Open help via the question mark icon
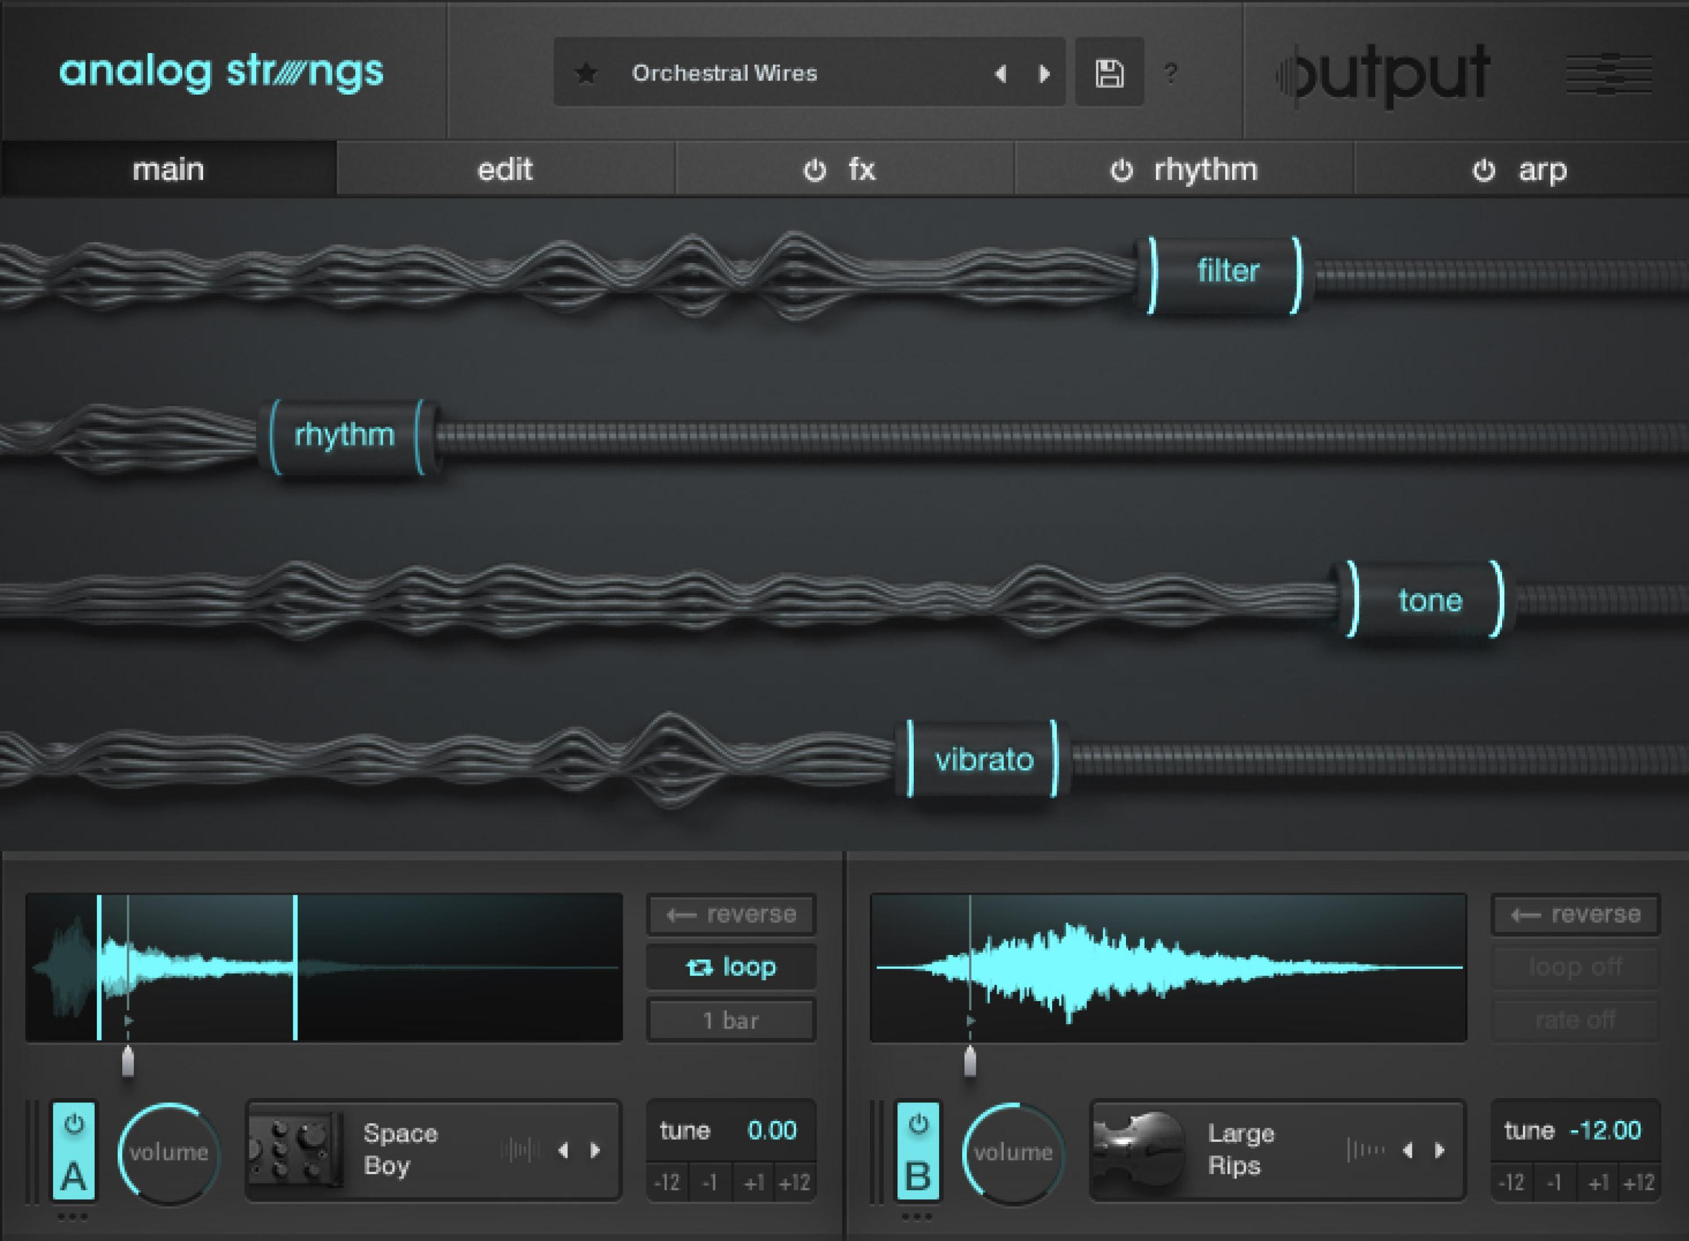 click(1170, 74)
